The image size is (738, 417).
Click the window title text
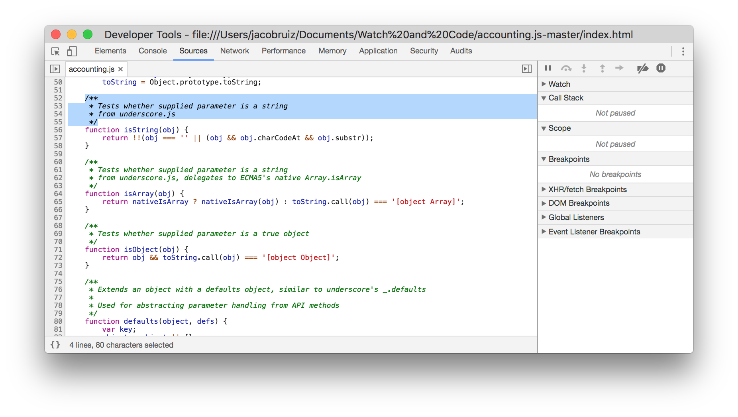(369, 35)
